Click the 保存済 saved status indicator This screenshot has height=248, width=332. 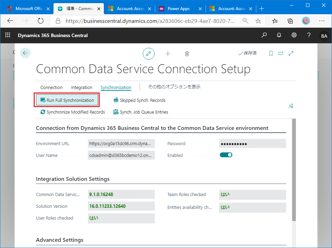247,53
